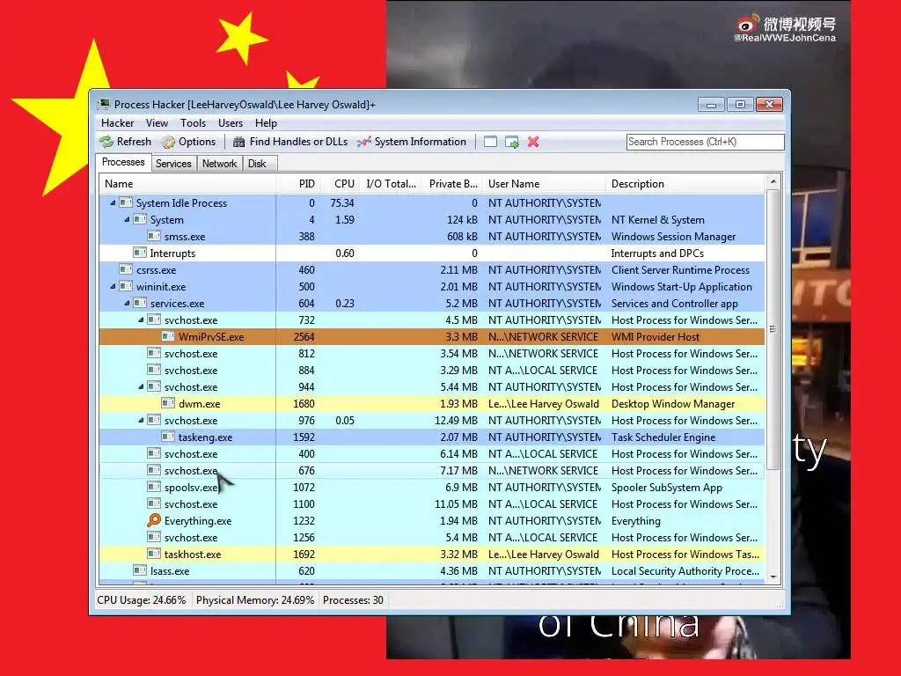Image resolution: width=901 pixels, height=676 pixels.
Task: Sort by the Description column header
Action: (x=685, y=184)
